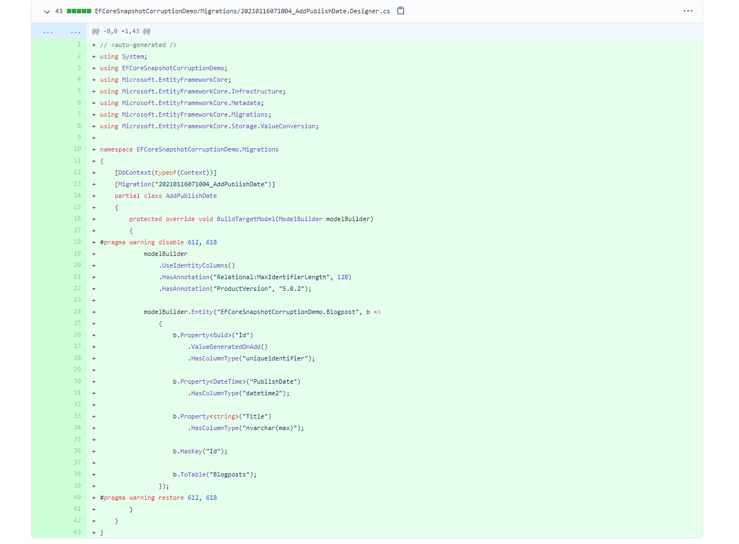Expand hidden lines via right ellipsis in hunk header
This screenshot has height=544, width=739.
click(76, 32)
